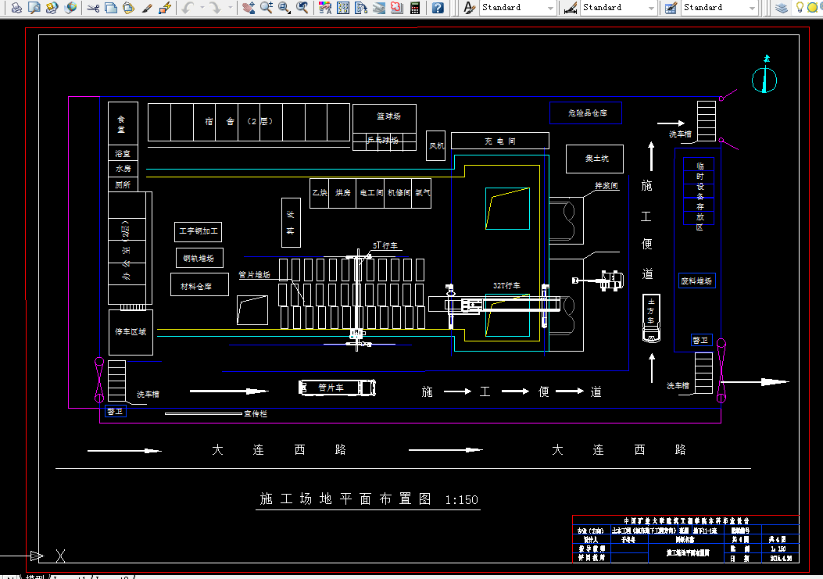
Task: Click the 管片车 label
Action: click(x=331, y=388)
